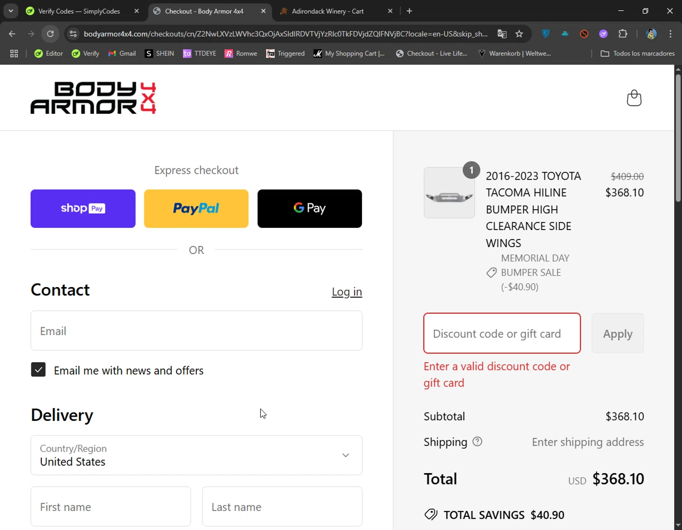This screenshot has width=682, height=530.
Task: Open the Extensions puzzle icon
Action: pyautogui.click(x=623, y=34)
